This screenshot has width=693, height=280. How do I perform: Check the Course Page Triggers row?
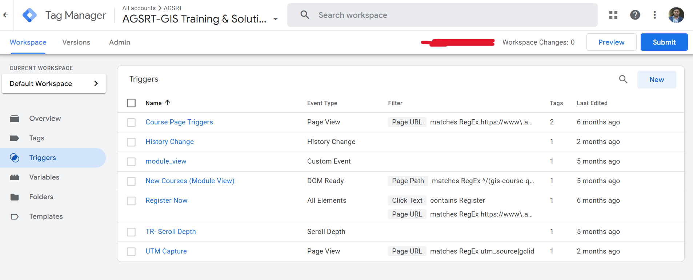click(131, 123)
